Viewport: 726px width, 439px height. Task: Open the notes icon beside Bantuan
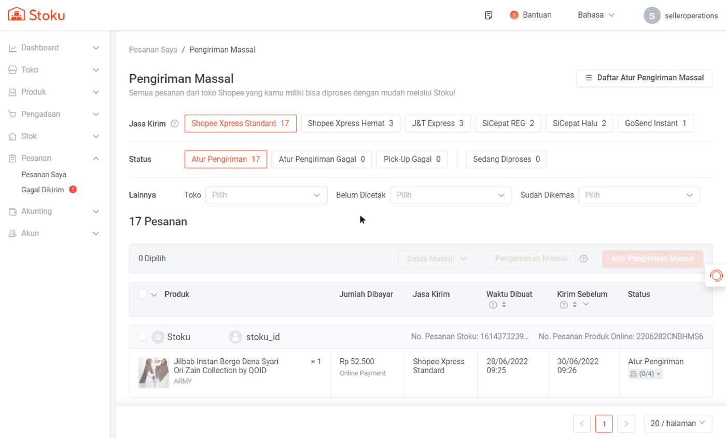[488, 15]
